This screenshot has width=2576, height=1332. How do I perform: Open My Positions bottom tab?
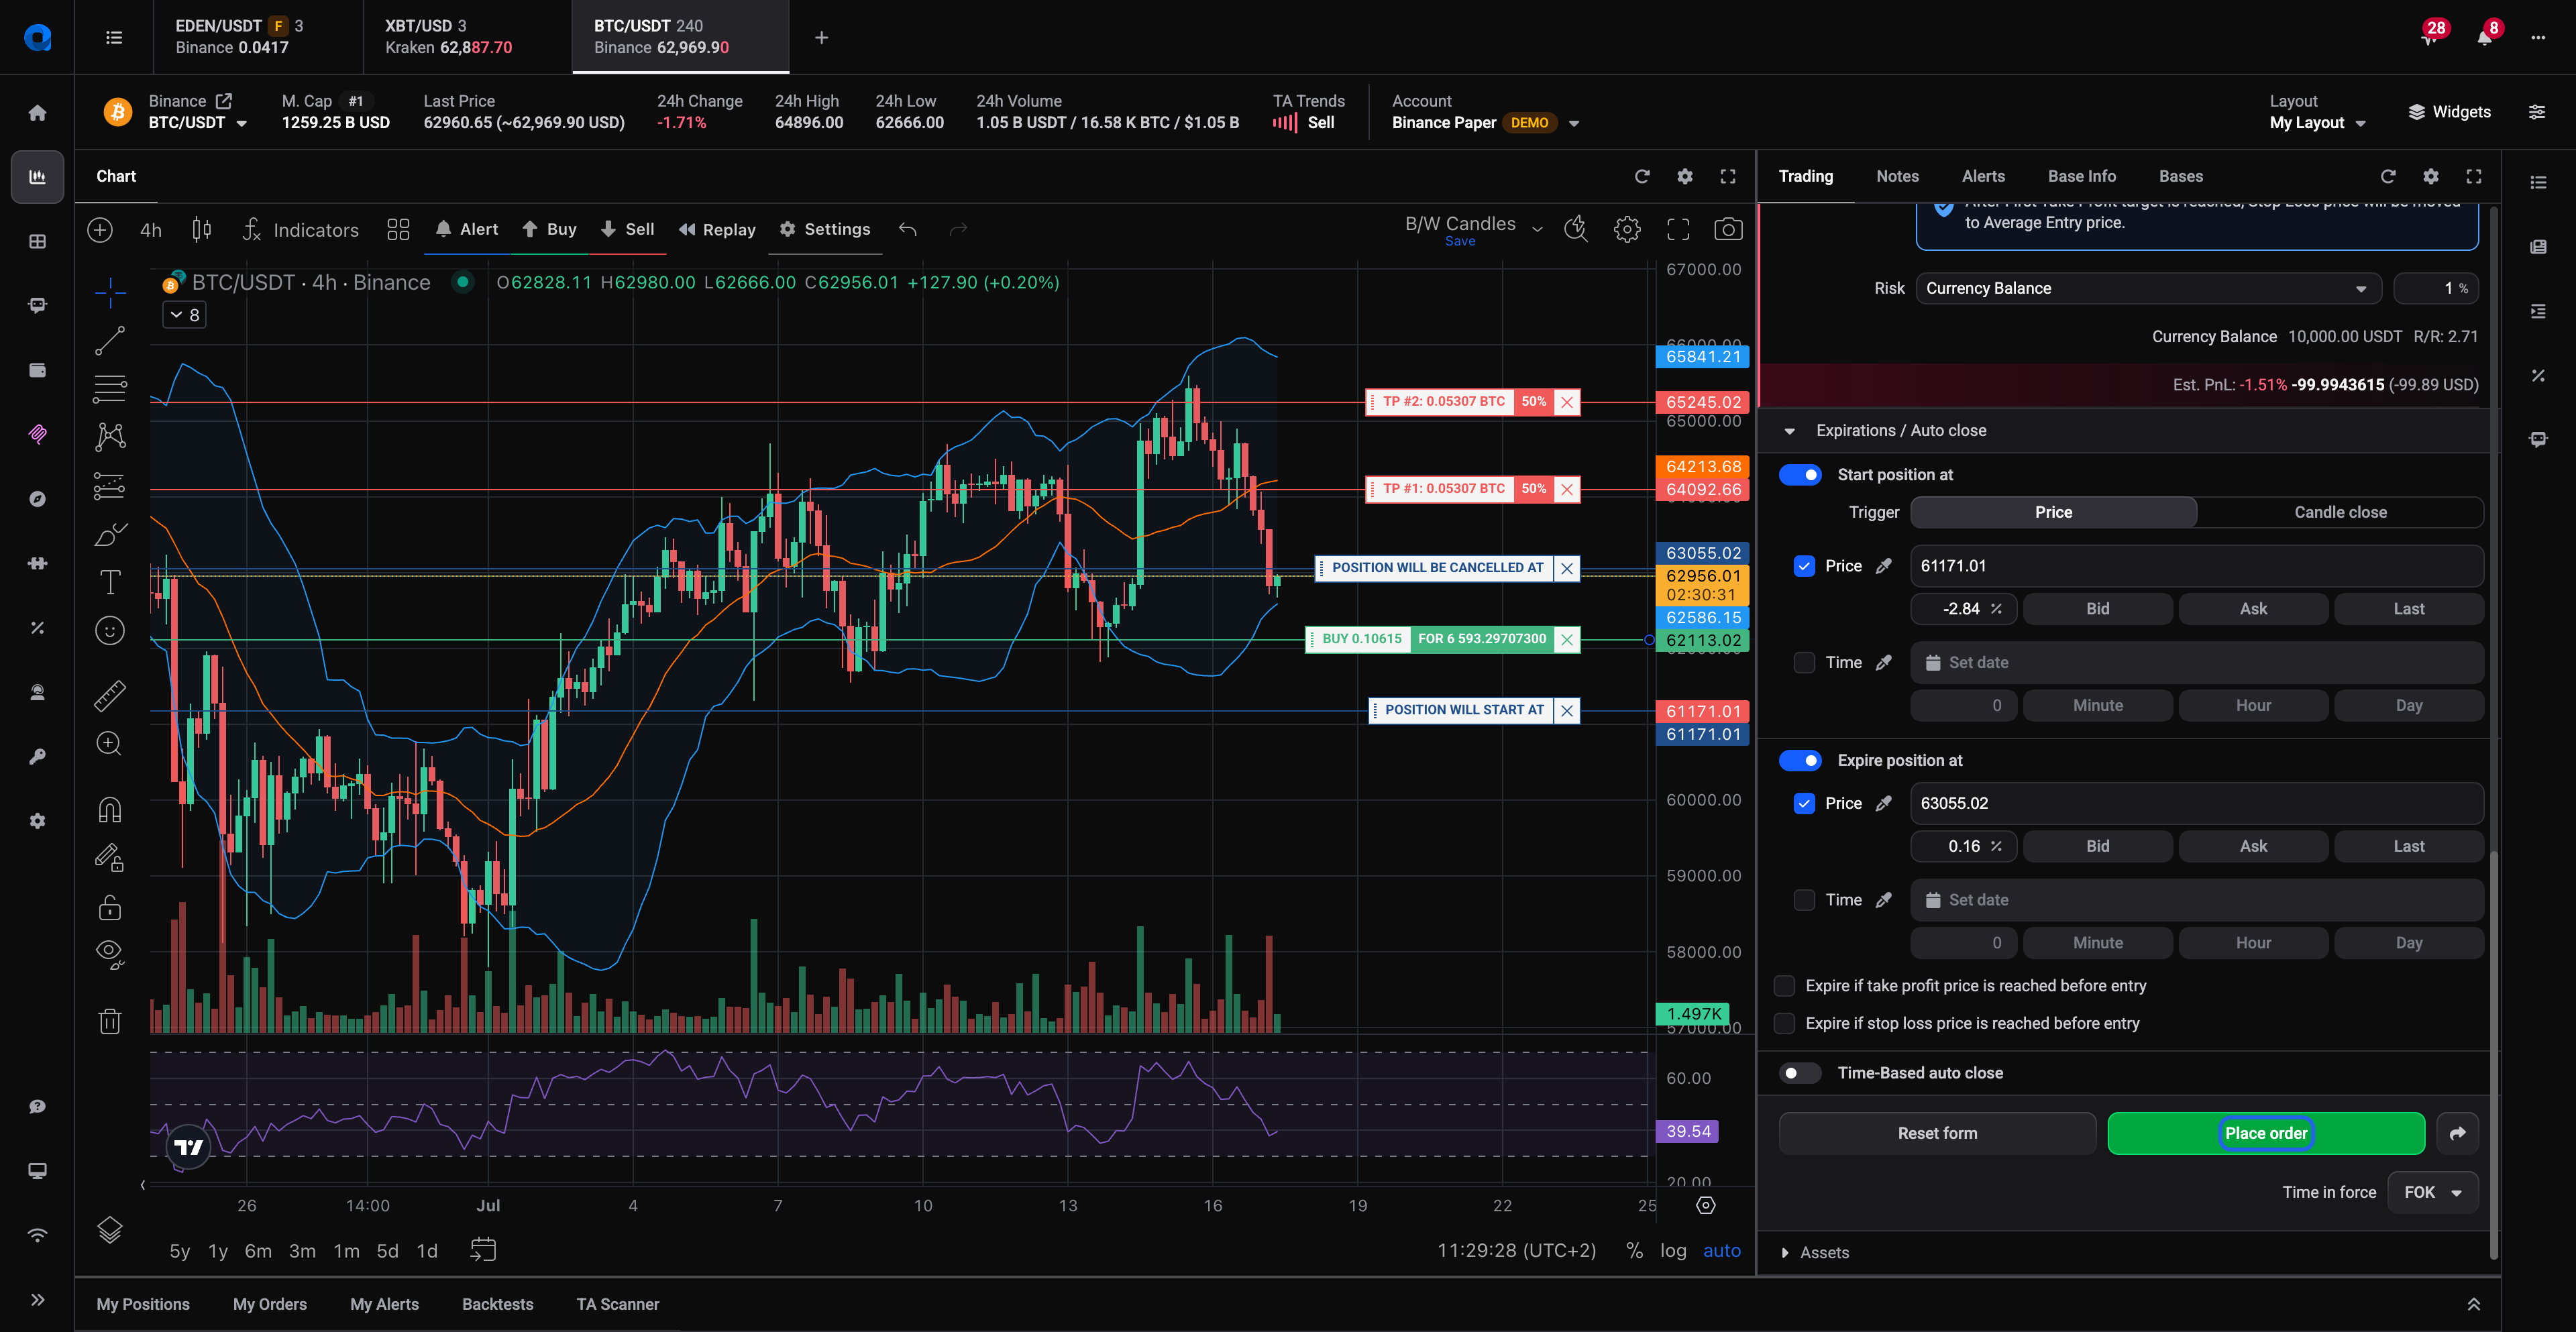point(143,1304)
